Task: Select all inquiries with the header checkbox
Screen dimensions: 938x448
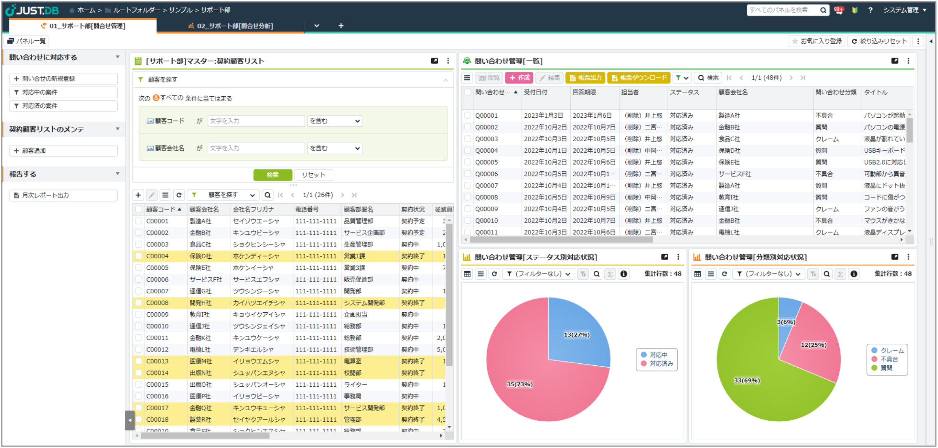Action: click(x=468, y=92)
